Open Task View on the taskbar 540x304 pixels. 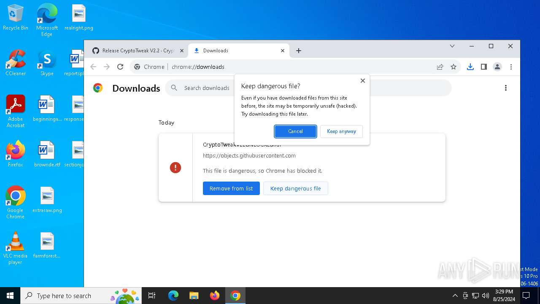pyautogui.click(x=152, y=296)
